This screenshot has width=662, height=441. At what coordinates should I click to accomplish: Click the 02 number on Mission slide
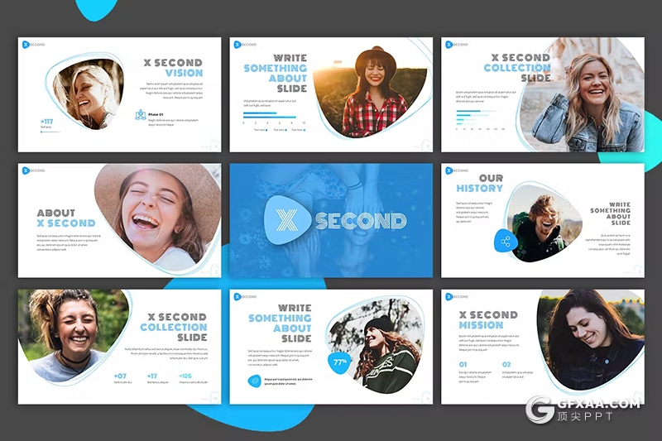[x=506, y=364]
